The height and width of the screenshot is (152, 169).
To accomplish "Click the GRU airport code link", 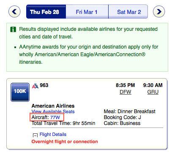I will [153, 92].
